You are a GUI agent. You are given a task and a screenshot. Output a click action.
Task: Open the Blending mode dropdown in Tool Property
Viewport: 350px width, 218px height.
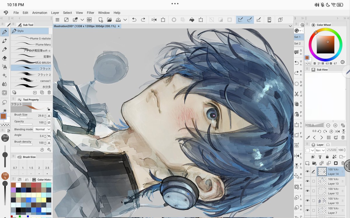click(43, 129)
